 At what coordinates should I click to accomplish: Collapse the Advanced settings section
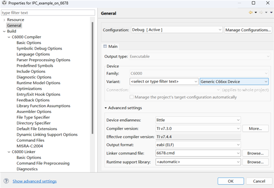point(106,108)
